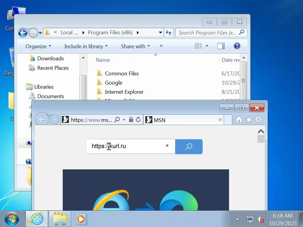The image size is (303, 227).
Task: Select Program Files (x86) breadcrumb segment
Action: [110, 33]
